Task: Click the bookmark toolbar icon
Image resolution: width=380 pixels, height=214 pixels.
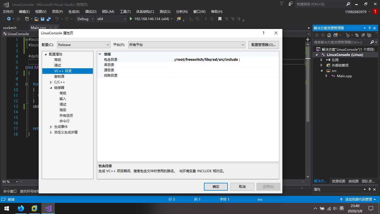Action: [x=220, y=19]
